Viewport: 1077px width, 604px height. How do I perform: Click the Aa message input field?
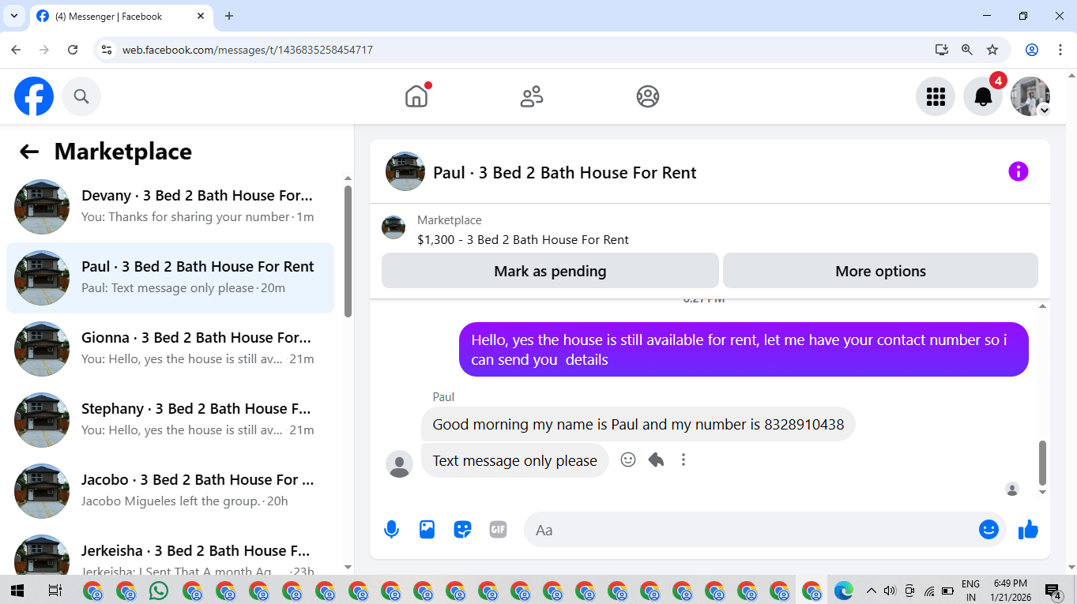(751, 530)
